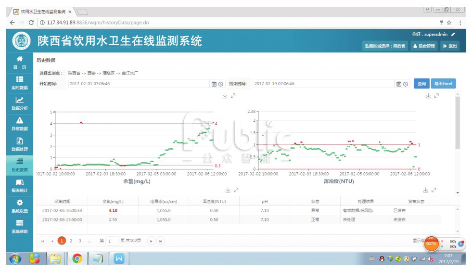The width and height of the screenshot is (473, 270).
Task: Open the 数据分析 chart icon in sidebar
Action: click(20, 103)
